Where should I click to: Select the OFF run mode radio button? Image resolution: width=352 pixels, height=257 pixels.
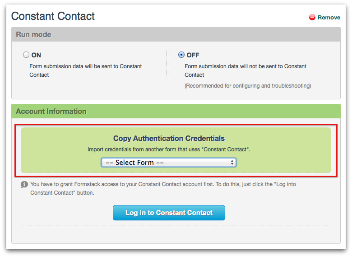tap(181, 55)
